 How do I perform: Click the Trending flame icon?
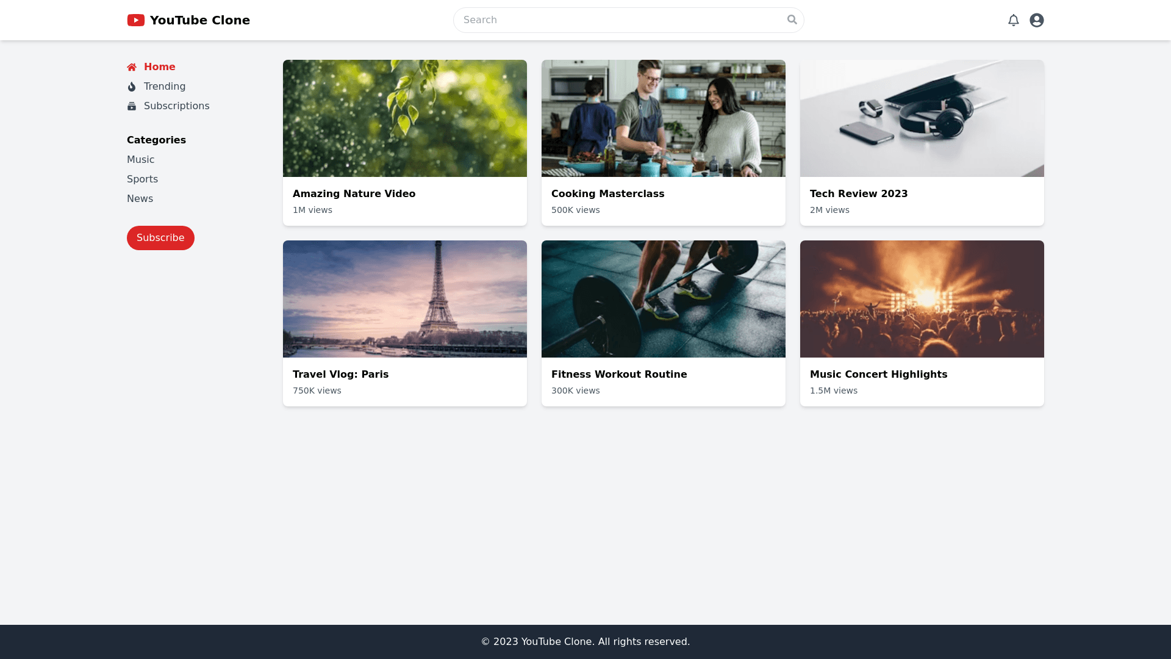[x=132, y=87]
